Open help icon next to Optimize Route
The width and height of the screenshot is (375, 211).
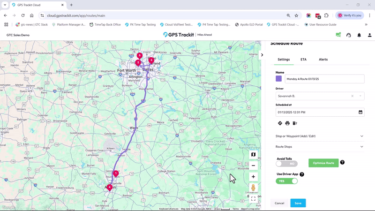[342, 162]
